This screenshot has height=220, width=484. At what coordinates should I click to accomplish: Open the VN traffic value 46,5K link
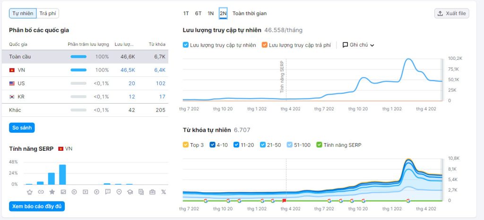coord(128,70)
